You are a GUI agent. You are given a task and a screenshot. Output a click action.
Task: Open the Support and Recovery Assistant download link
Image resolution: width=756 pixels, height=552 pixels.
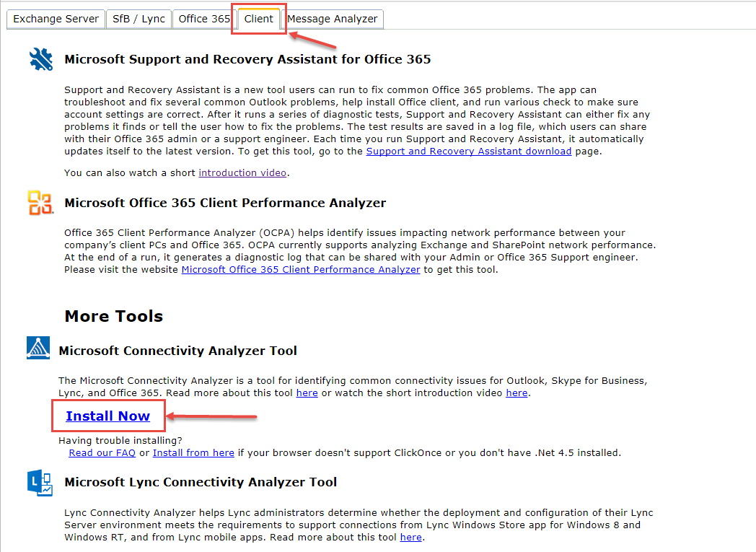point(469,152)
